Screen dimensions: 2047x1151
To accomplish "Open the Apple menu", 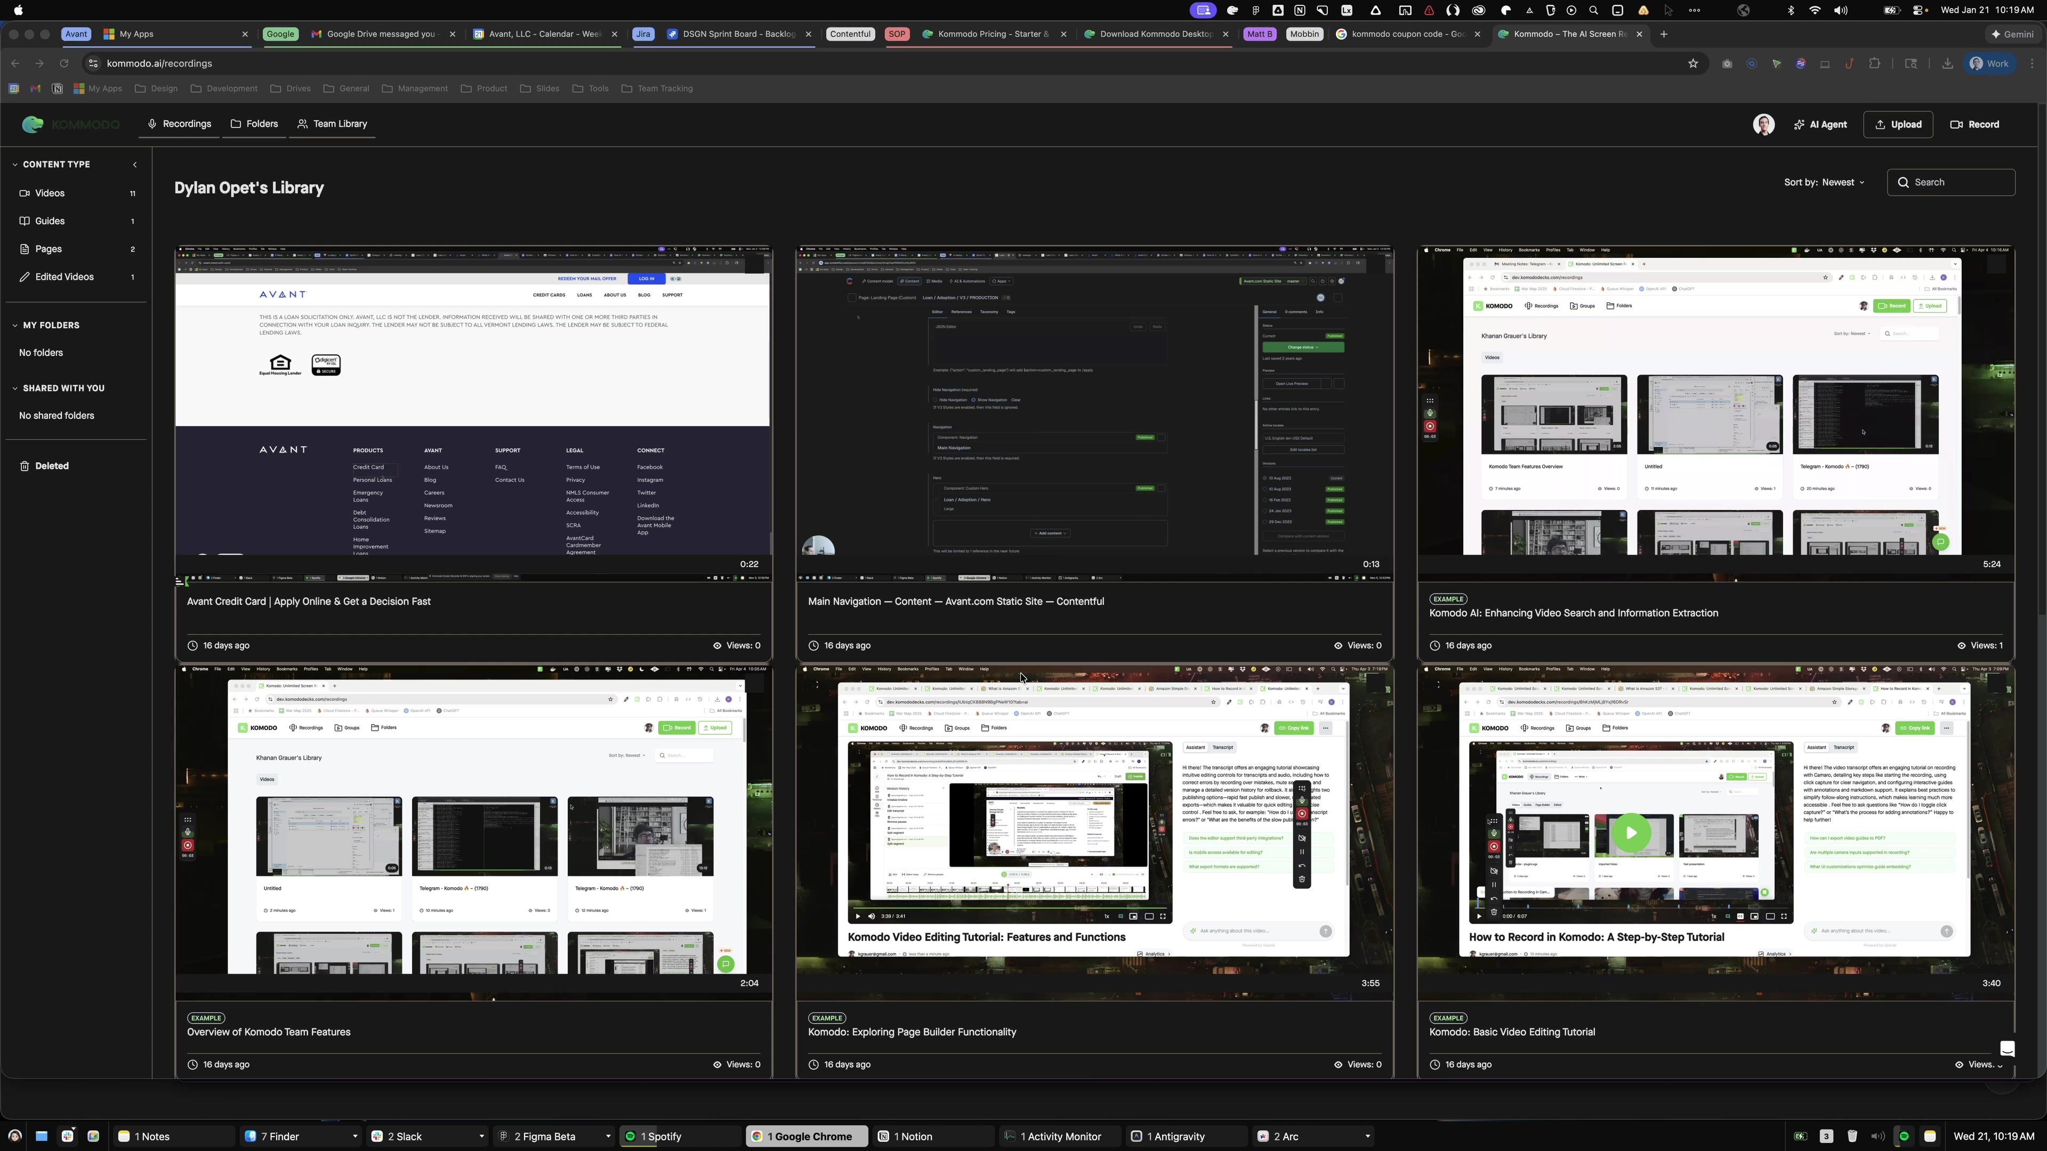I will point(18,10).
